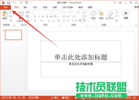Click the font size combo box
Image resolution: width=139 pixels, height=100 pixels.
[57, 12]
